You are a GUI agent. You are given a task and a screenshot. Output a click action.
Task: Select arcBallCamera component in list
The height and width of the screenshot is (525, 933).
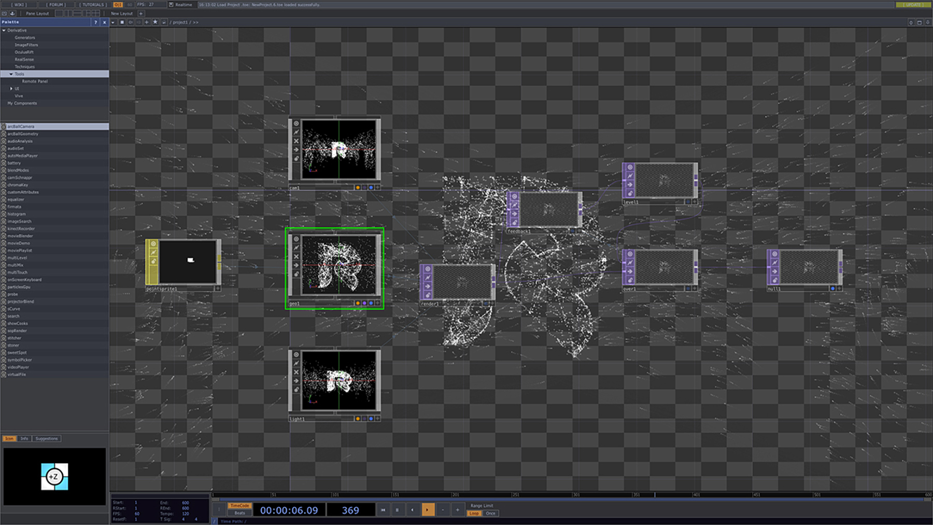click(x=54, y=127)
